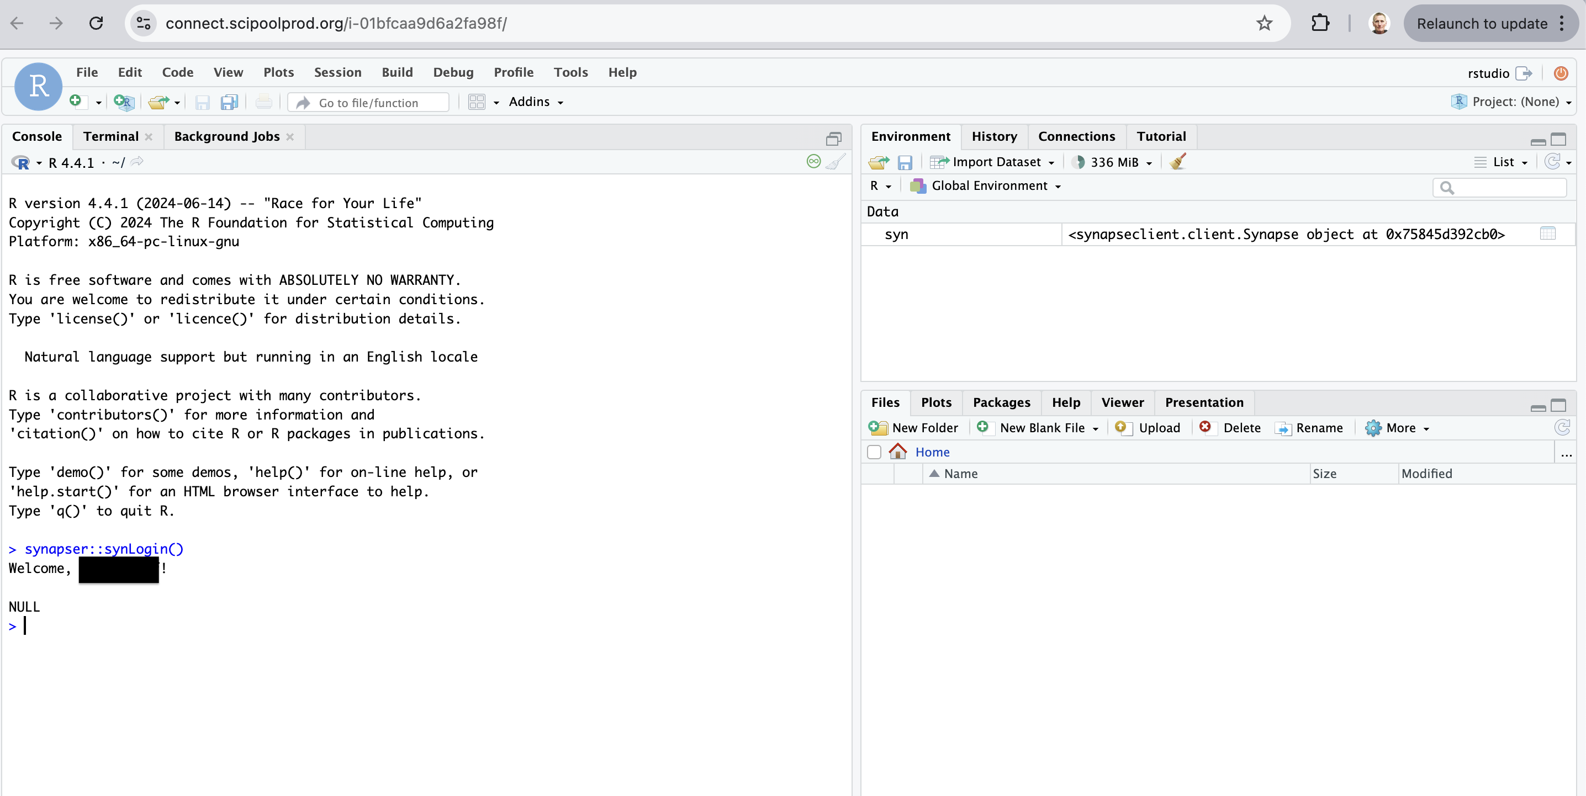1586x796 pixels.
Task: View syn object via table icon
Action: [1547, 234]
